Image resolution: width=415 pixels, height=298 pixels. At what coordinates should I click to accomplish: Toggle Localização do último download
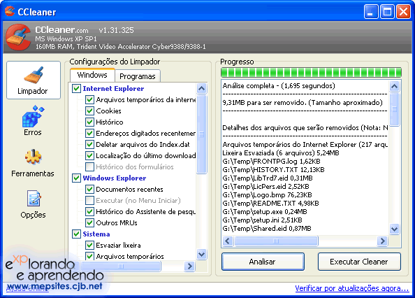pyautogui.click(x=89, y=155)
